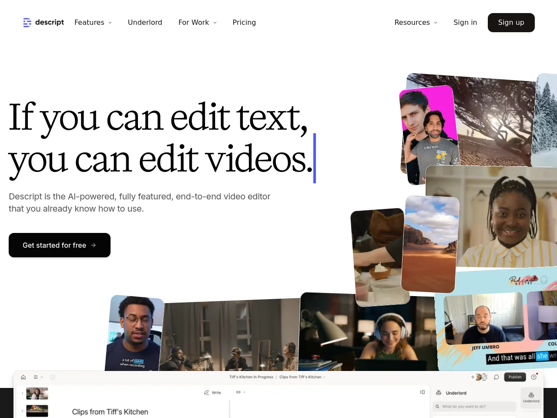
Task: Open the hamburger menu in the editor toolbar
Action: (x=36, y=377)
